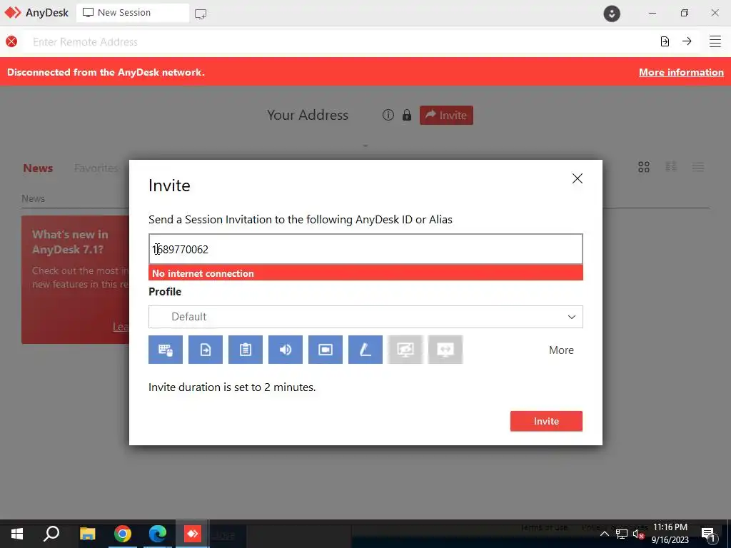Close the Invite dialog with X
Viewport: 731px width, 548px height.
point(577,178)
